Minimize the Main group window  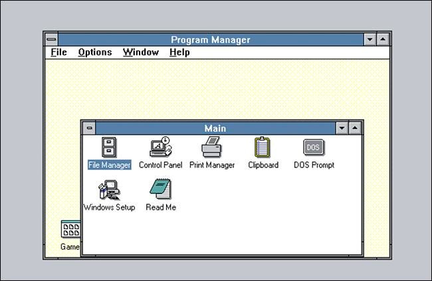pyautogui.click(x=342, y=128)
